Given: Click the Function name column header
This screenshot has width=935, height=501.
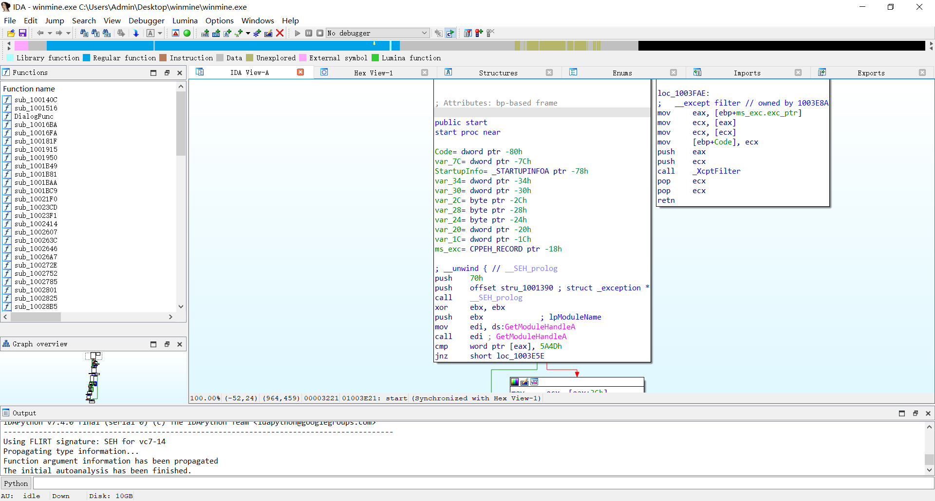Looking at the screenshot, I should click(29, 89).
